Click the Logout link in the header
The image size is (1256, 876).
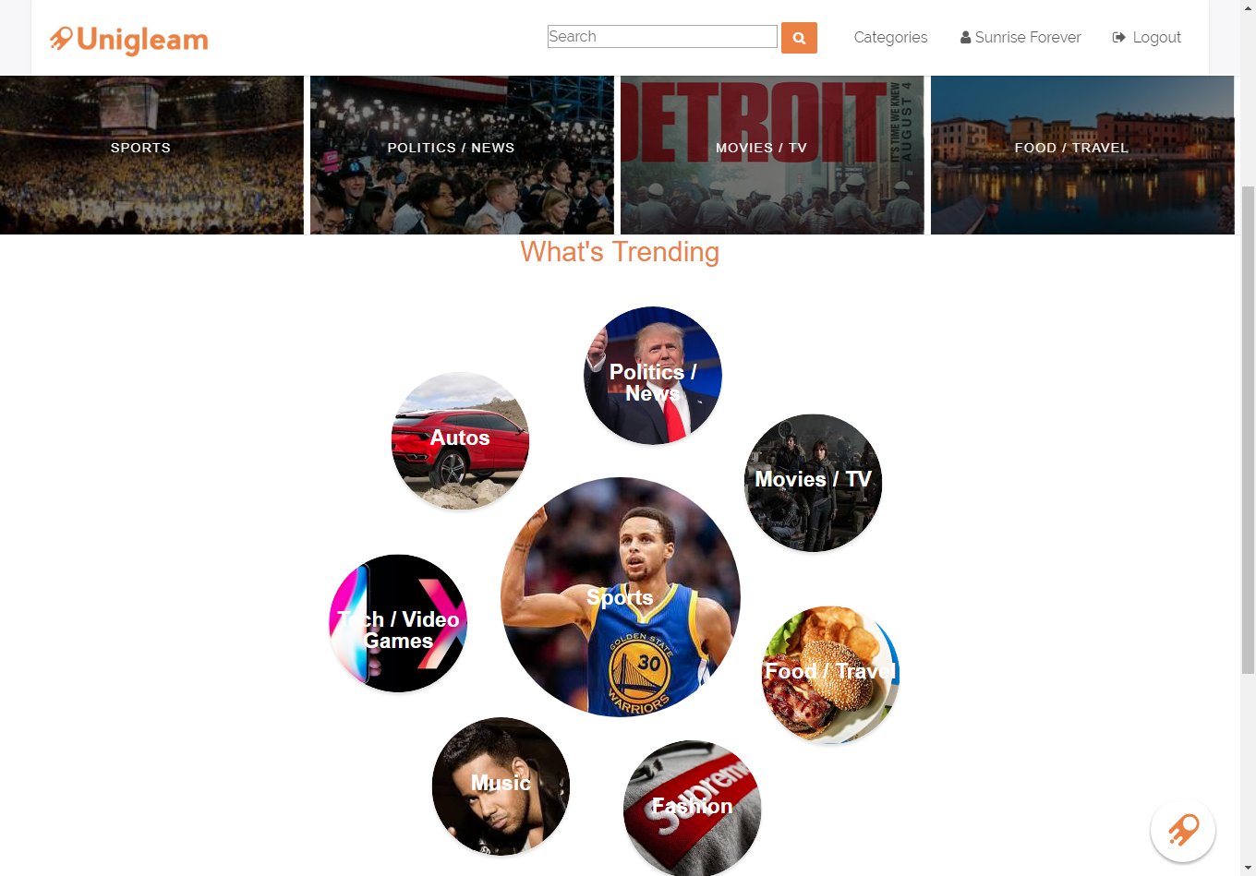click(1146, 37)
